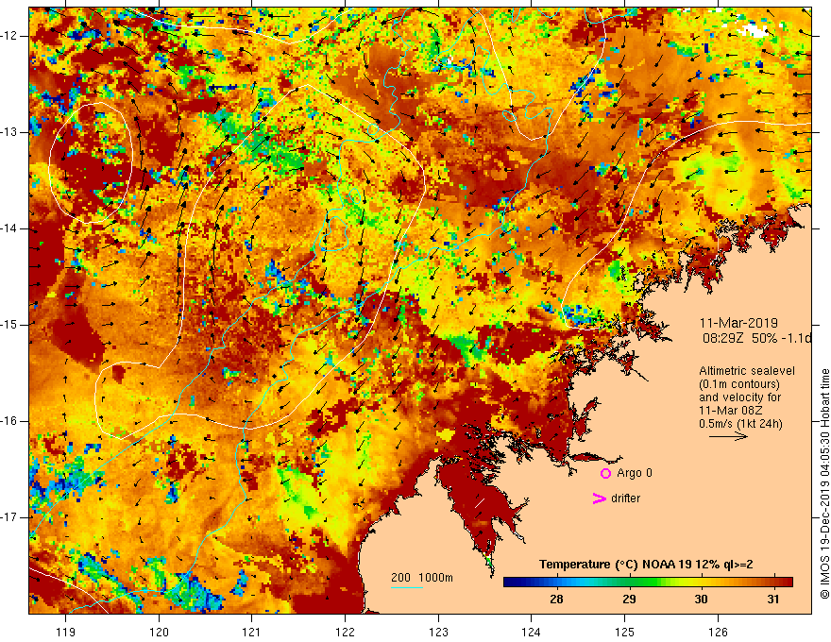Click longitude label 124 on bottom axis
Screen dimensions: 831x642
point(531,632)
